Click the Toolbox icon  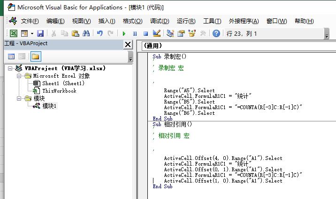tap(203, 33)
